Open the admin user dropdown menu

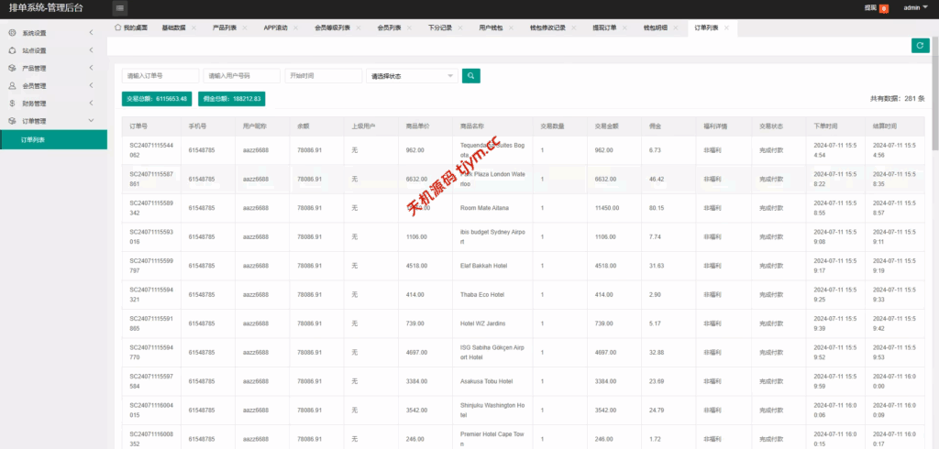click(x=914, y=7)
